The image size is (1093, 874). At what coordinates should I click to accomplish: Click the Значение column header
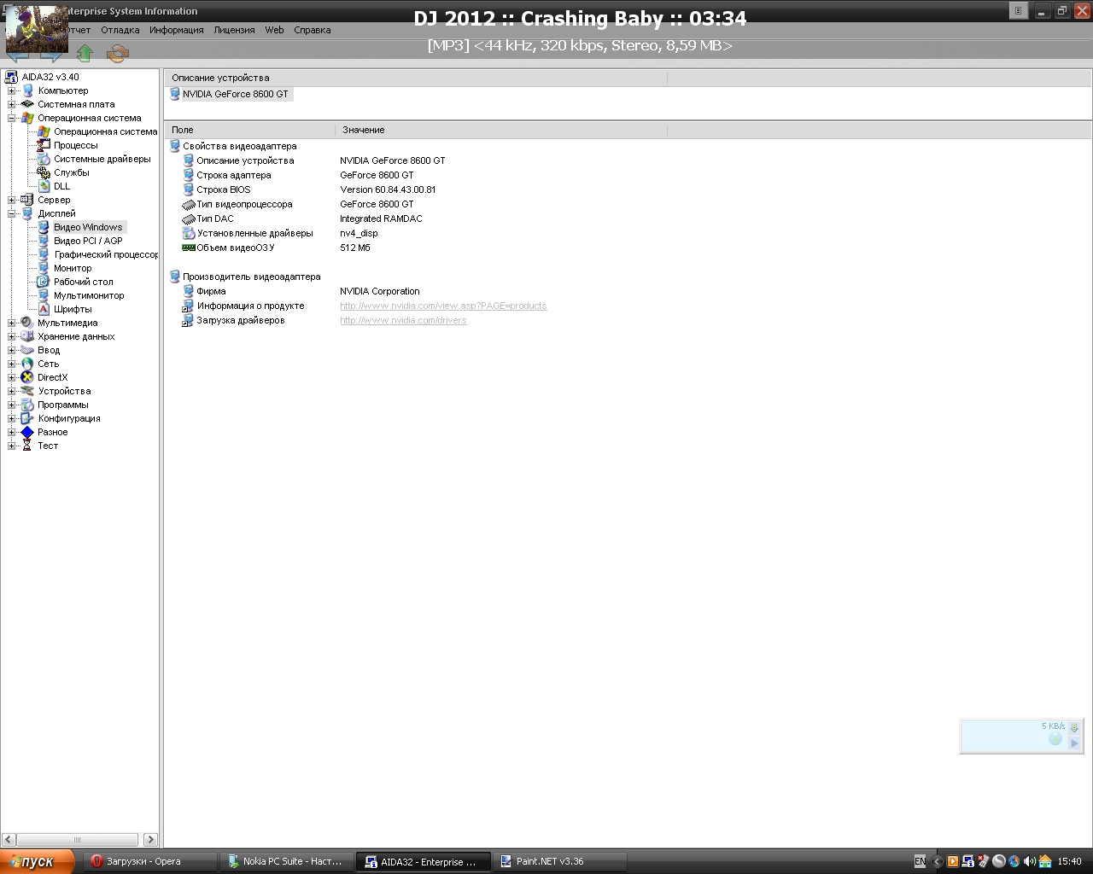[500, 130]
